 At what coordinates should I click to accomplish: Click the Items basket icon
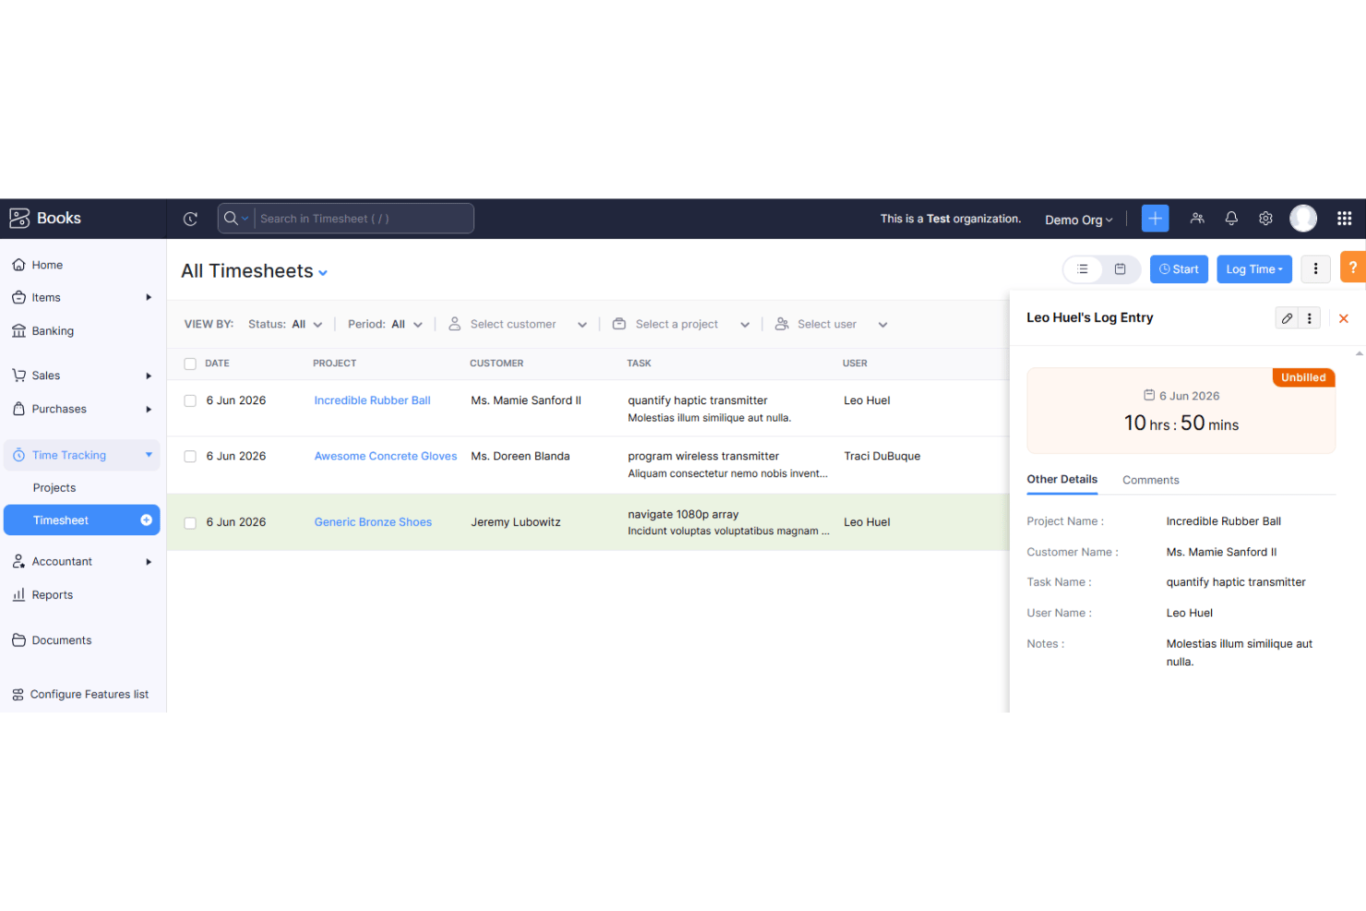[x=18, y=297]
